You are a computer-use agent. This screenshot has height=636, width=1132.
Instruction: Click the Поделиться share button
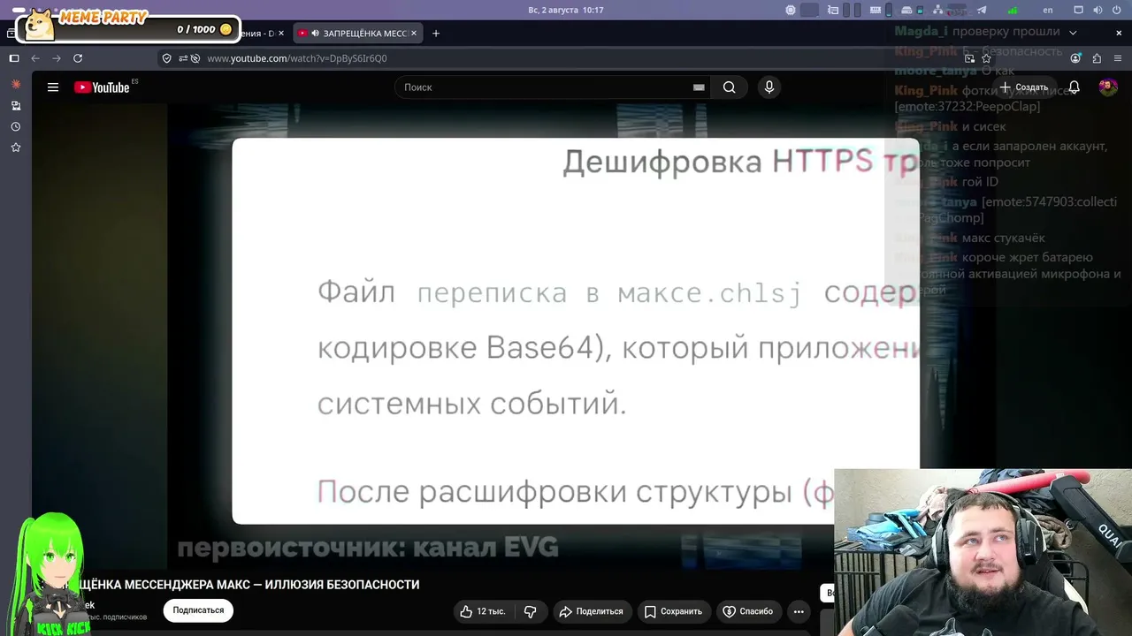point(591,611)
